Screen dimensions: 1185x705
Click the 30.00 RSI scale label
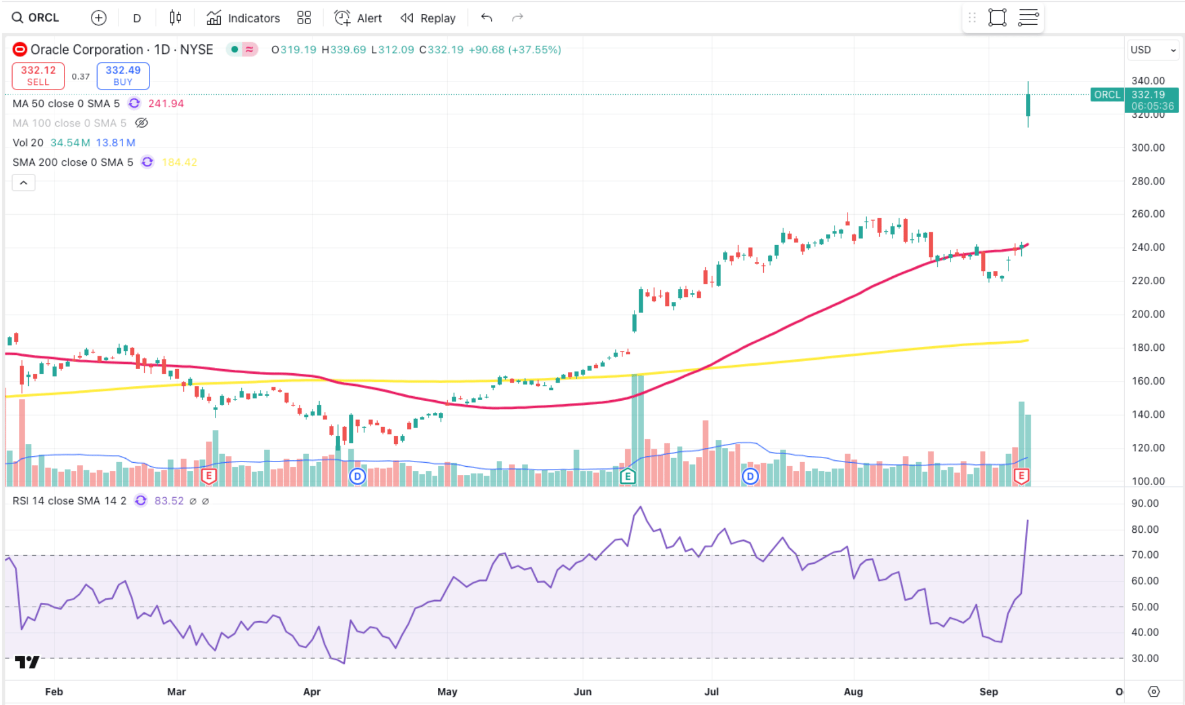1145,658
